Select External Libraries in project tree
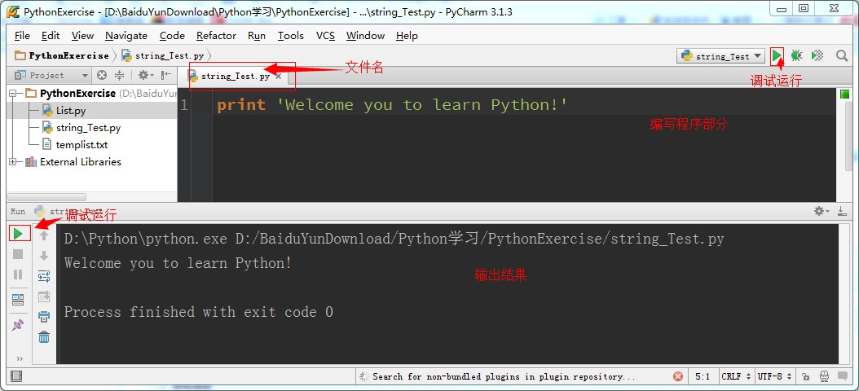859x391 pixels. pos(81,161)
